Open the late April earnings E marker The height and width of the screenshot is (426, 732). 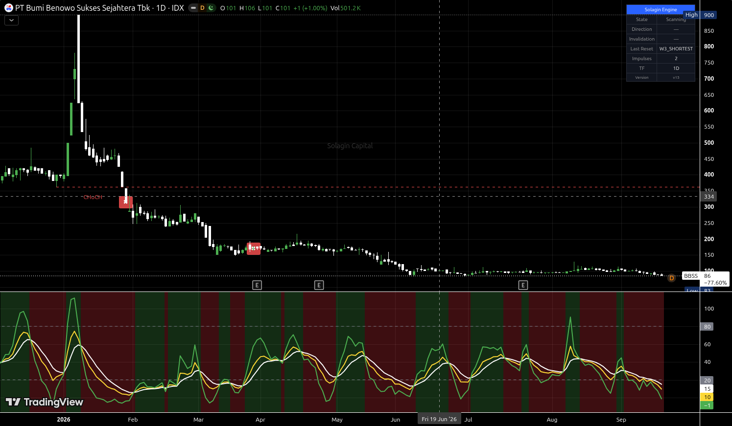click(319, 285)
